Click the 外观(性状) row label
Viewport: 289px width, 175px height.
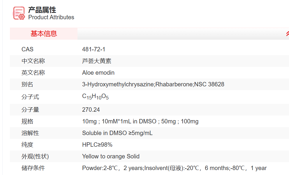tap(35, 156)
